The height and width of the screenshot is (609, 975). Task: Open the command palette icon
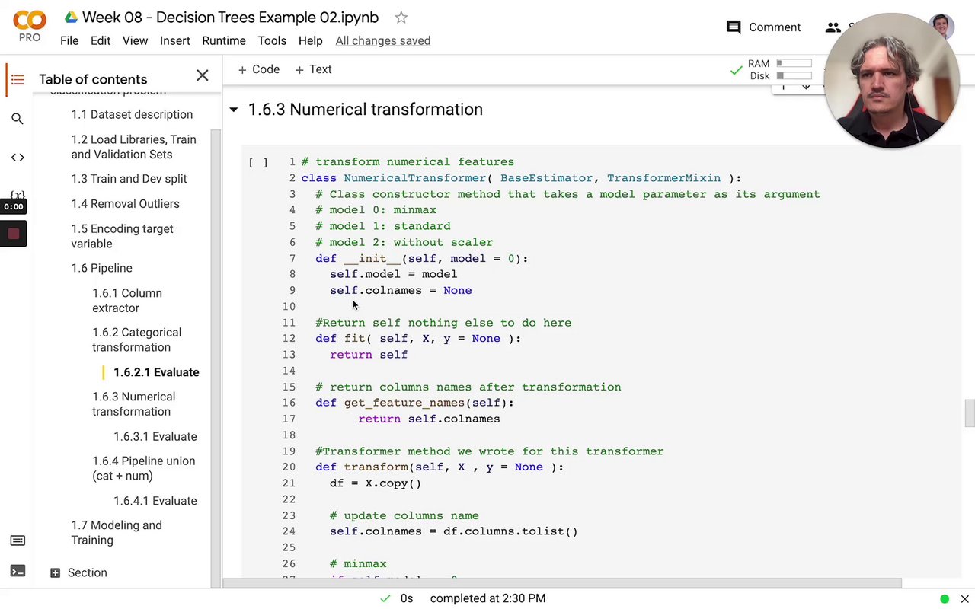pyautogui.click(x=18, y=540)
